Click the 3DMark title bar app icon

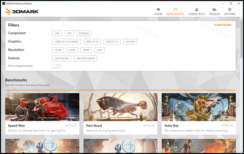tap(4, 3)
